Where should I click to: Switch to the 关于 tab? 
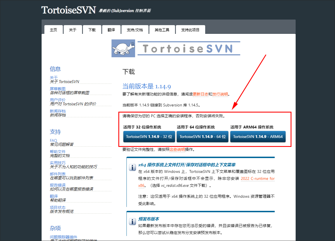73,30
